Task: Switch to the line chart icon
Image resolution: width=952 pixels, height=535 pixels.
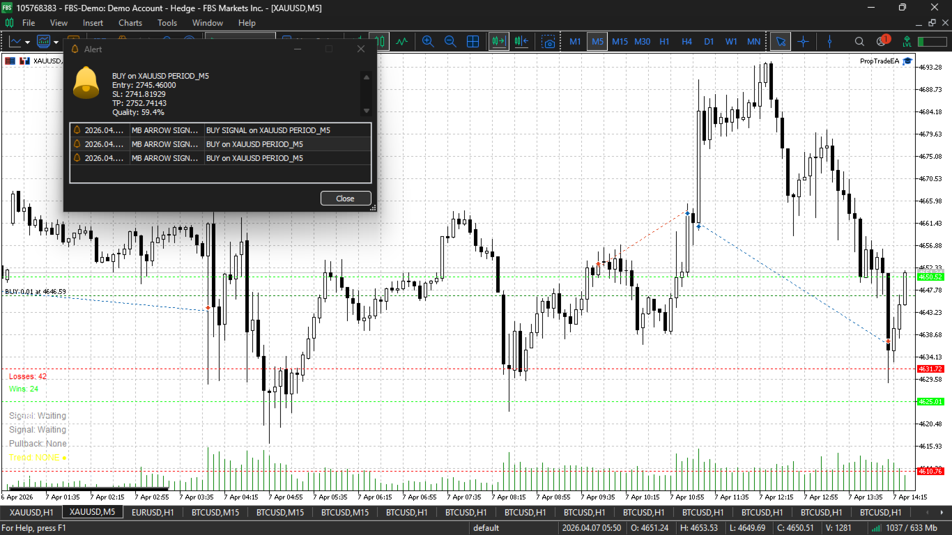Action: [x=401, y=41]
